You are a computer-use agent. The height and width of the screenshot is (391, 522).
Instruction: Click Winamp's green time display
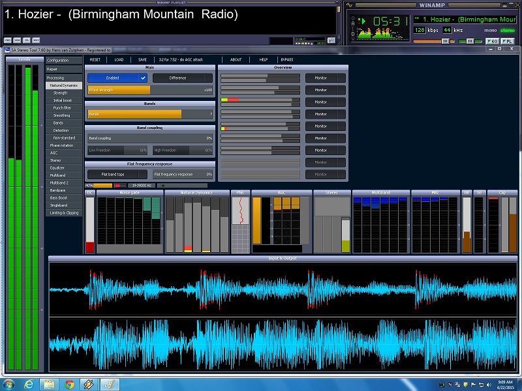pyautogui.click(x=391, y=22)
